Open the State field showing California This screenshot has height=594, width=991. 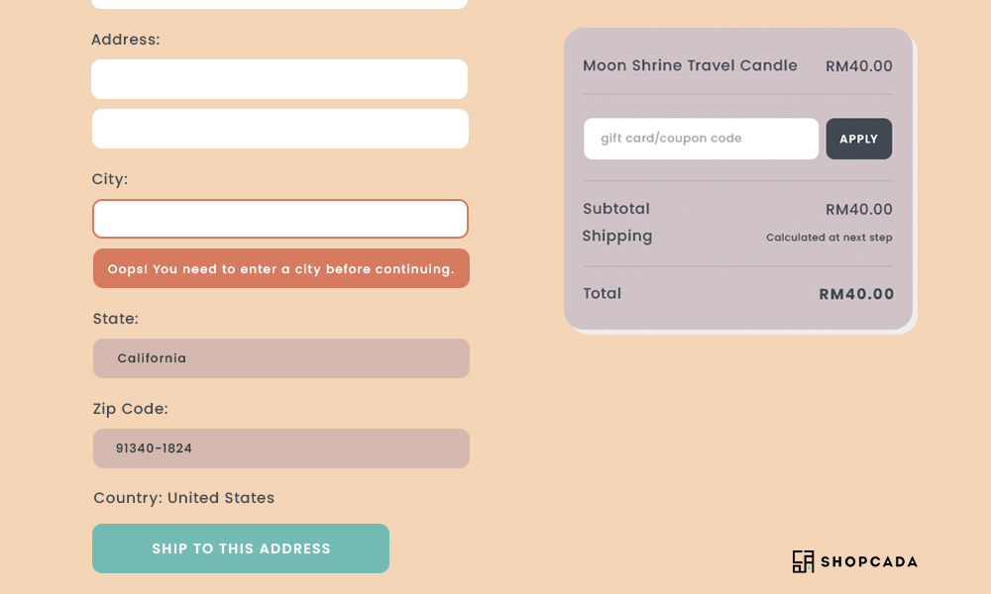tap(281, 358)
